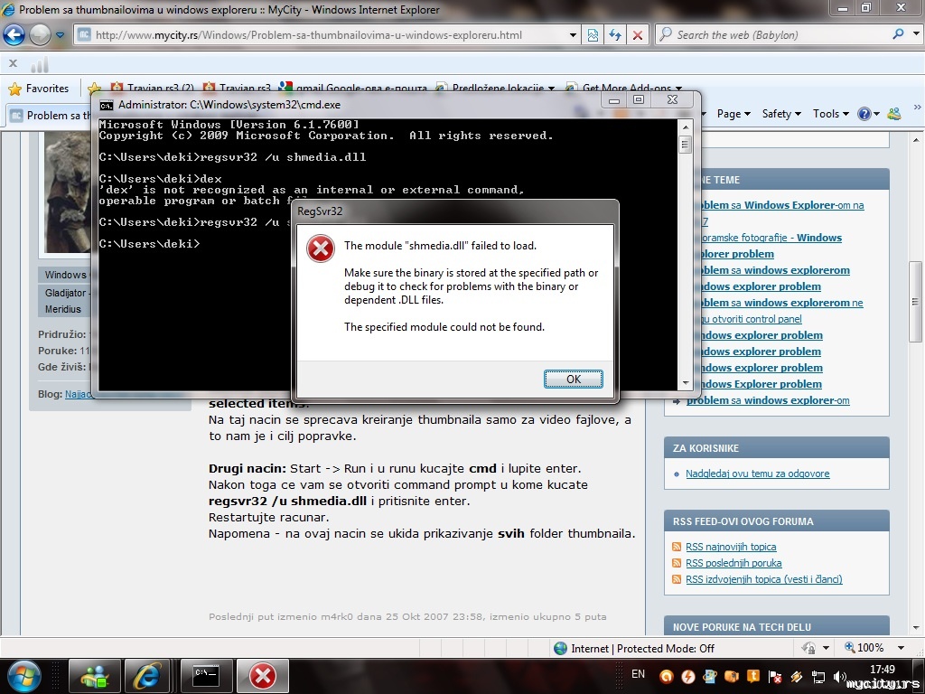925x694 pixels.
Task: Click the EN language indicator in tray
Action: click(639, 674)
